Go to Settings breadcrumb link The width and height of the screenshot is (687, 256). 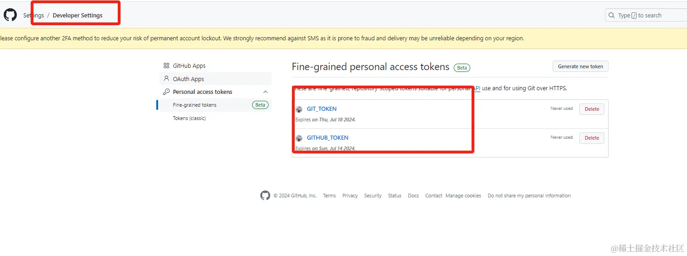click(x=33, y=16)
